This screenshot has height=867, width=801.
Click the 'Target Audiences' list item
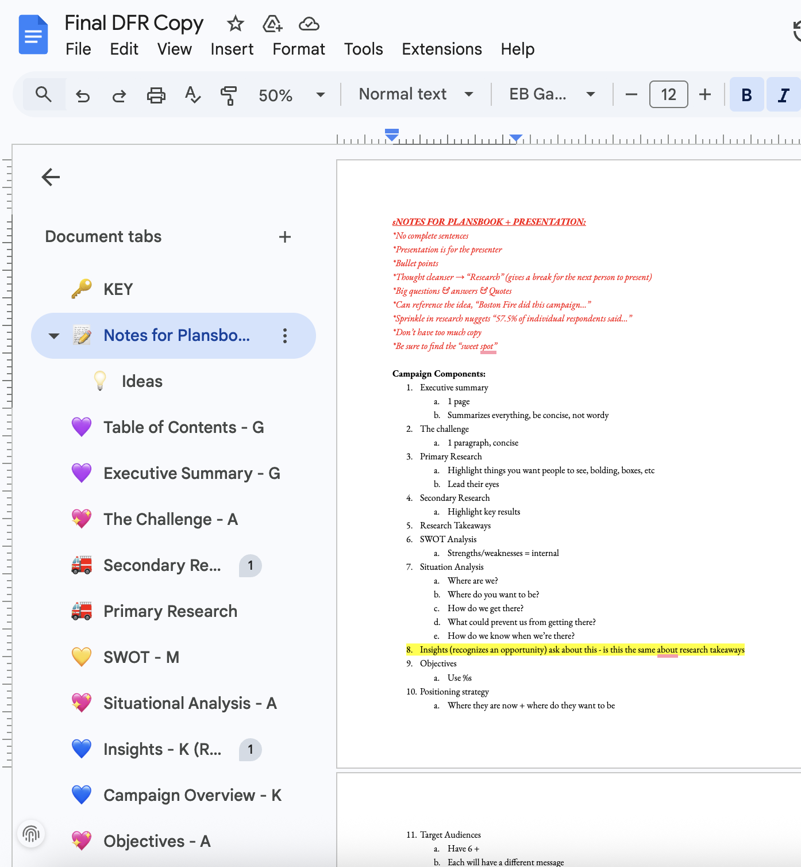(x=450, y=835)
